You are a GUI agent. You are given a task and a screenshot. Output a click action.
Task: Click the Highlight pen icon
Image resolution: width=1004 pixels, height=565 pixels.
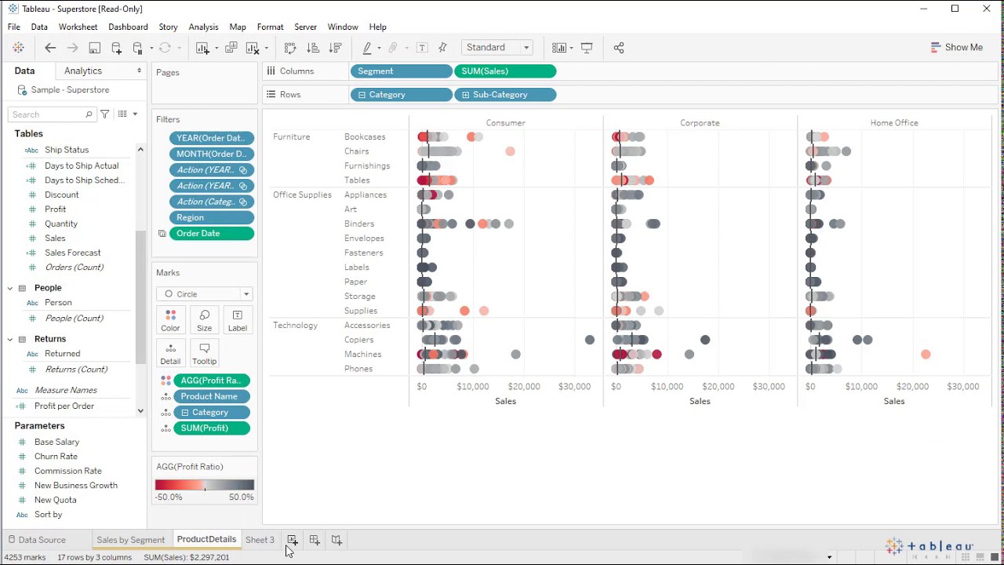[366, 48]
